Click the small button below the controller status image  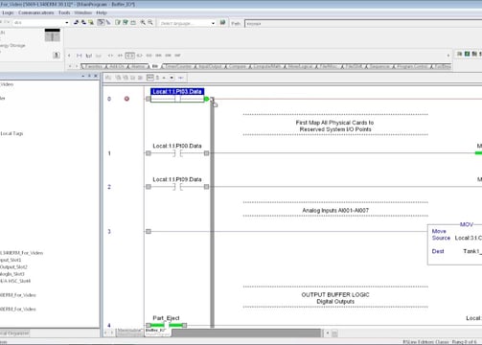[57, 56]
